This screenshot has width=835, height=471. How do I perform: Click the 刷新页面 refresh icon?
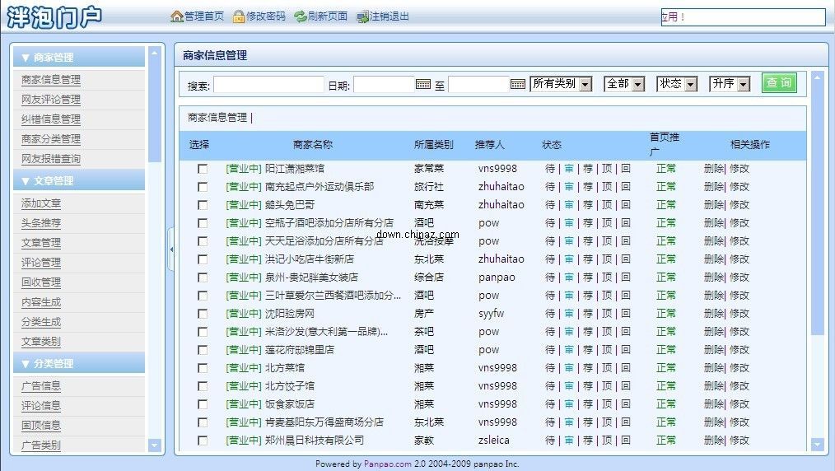[301, 16]
